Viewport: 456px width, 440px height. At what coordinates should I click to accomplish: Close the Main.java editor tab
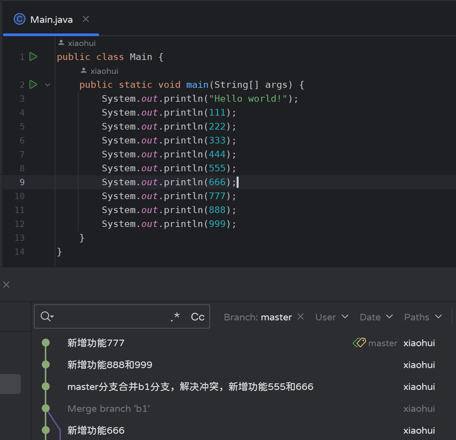coord(86,19)
